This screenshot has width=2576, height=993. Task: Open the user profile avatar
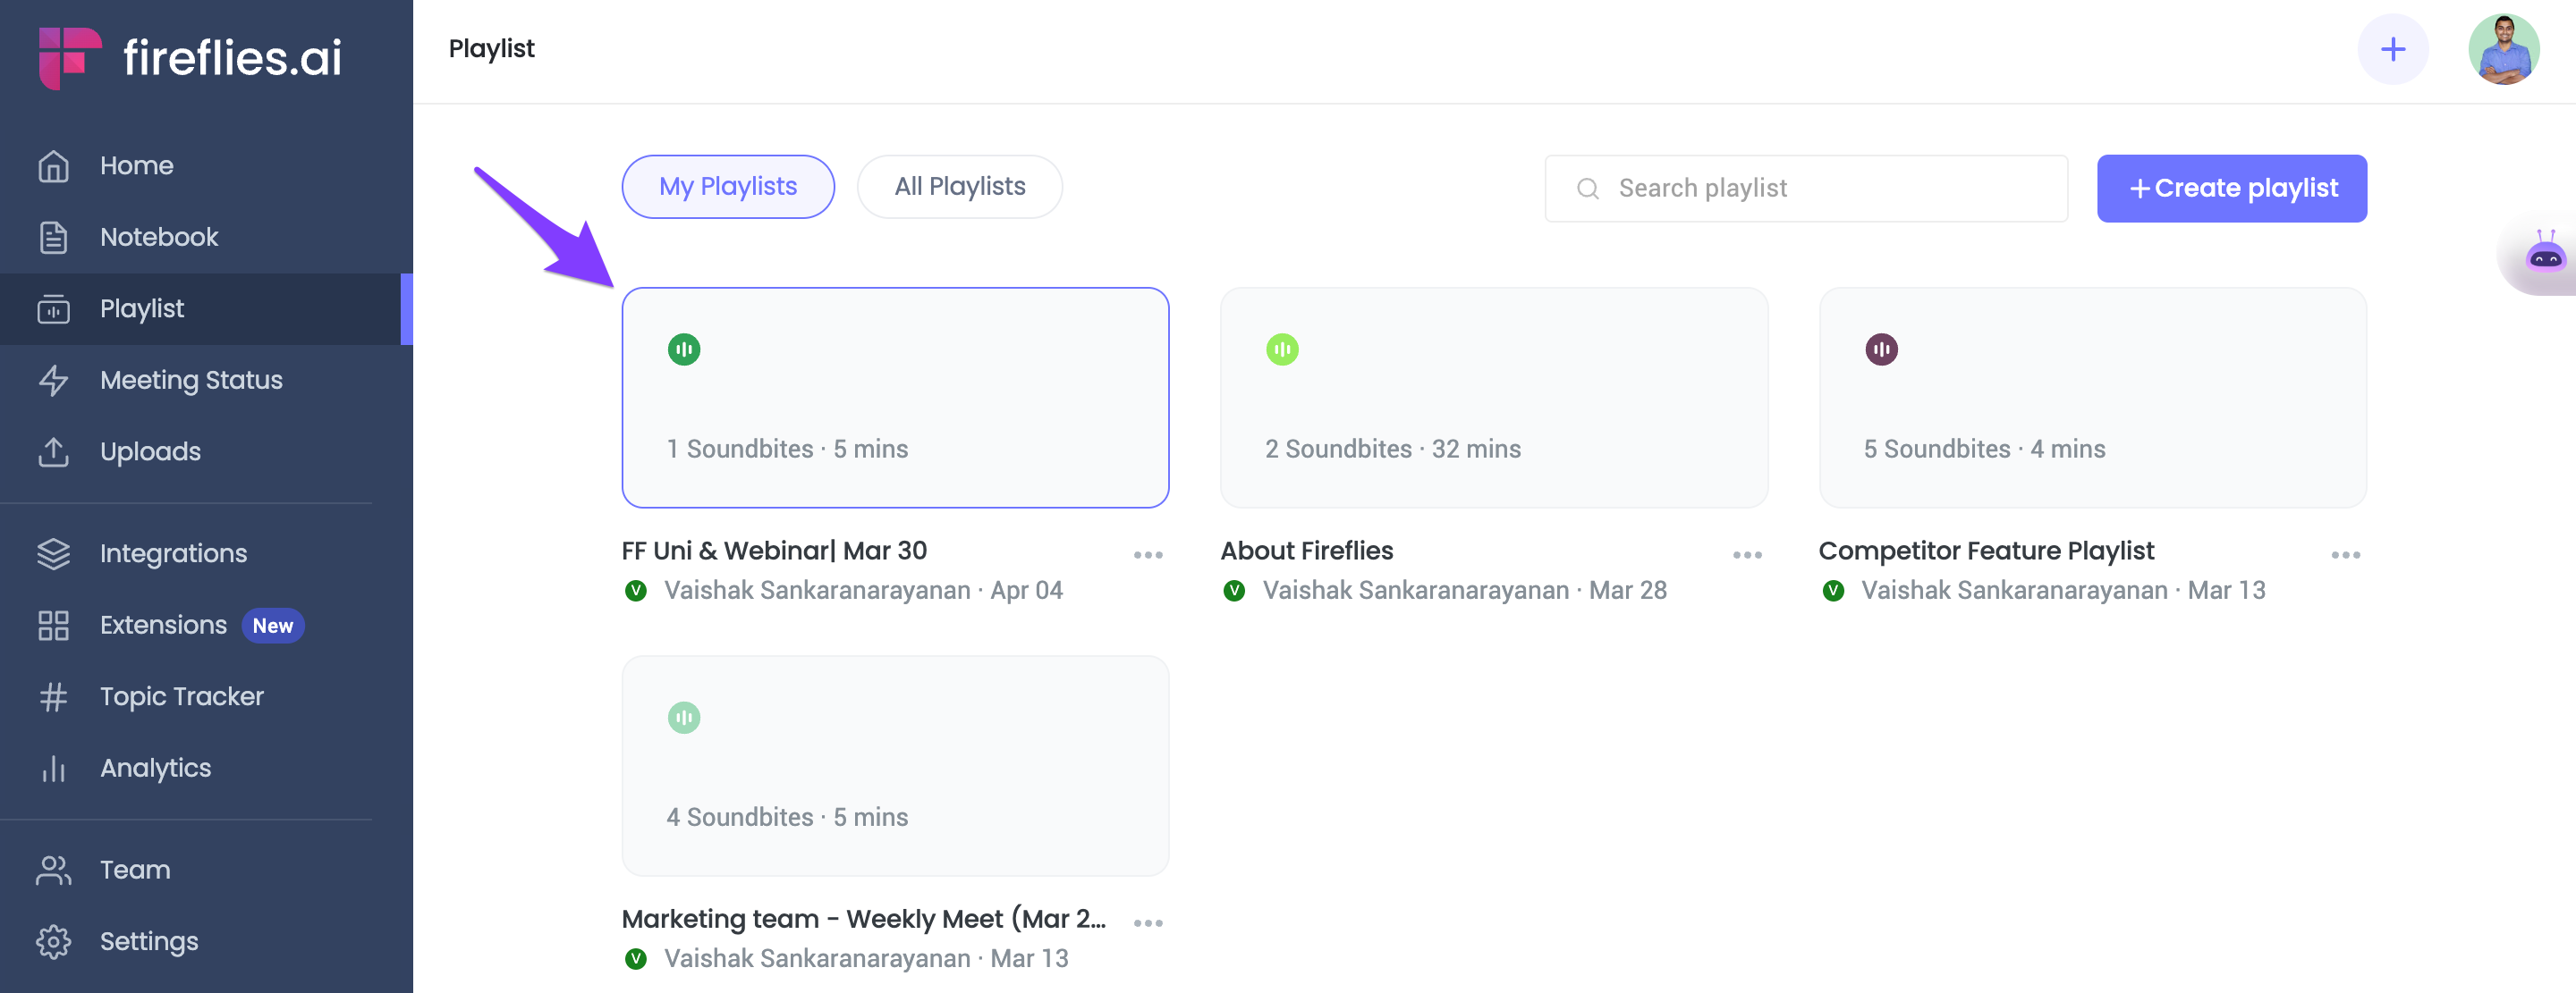(x=2503, y=49)
